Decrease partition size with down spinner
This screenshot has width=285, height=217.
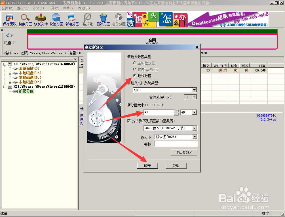(176, 114)
